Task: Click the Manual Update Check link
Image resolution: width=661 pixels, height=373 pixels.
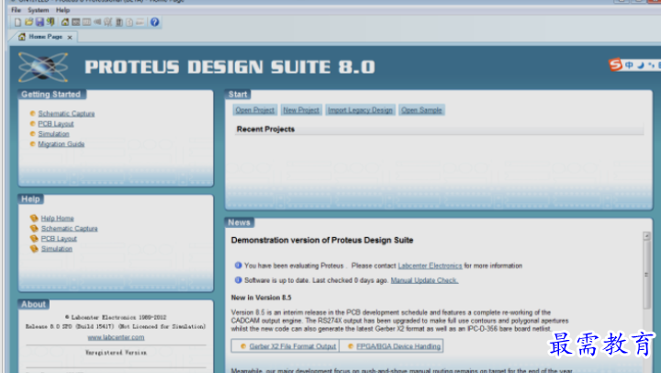Action: click(x=424, y=280)
